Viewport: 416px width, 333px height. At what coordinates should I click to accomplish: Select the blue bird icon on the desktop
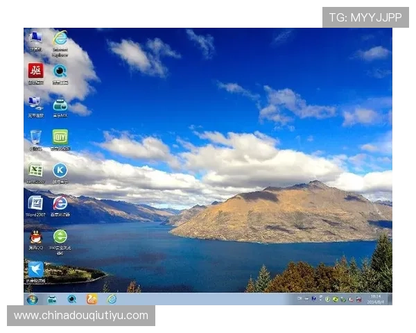point(35,269)
